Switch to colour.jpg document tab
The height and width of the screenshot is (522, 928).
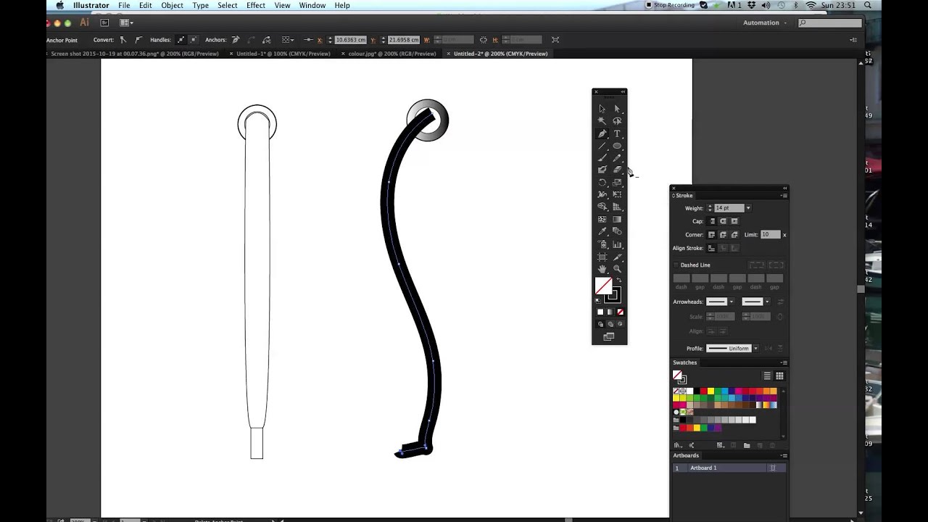(x=391, y=54)
